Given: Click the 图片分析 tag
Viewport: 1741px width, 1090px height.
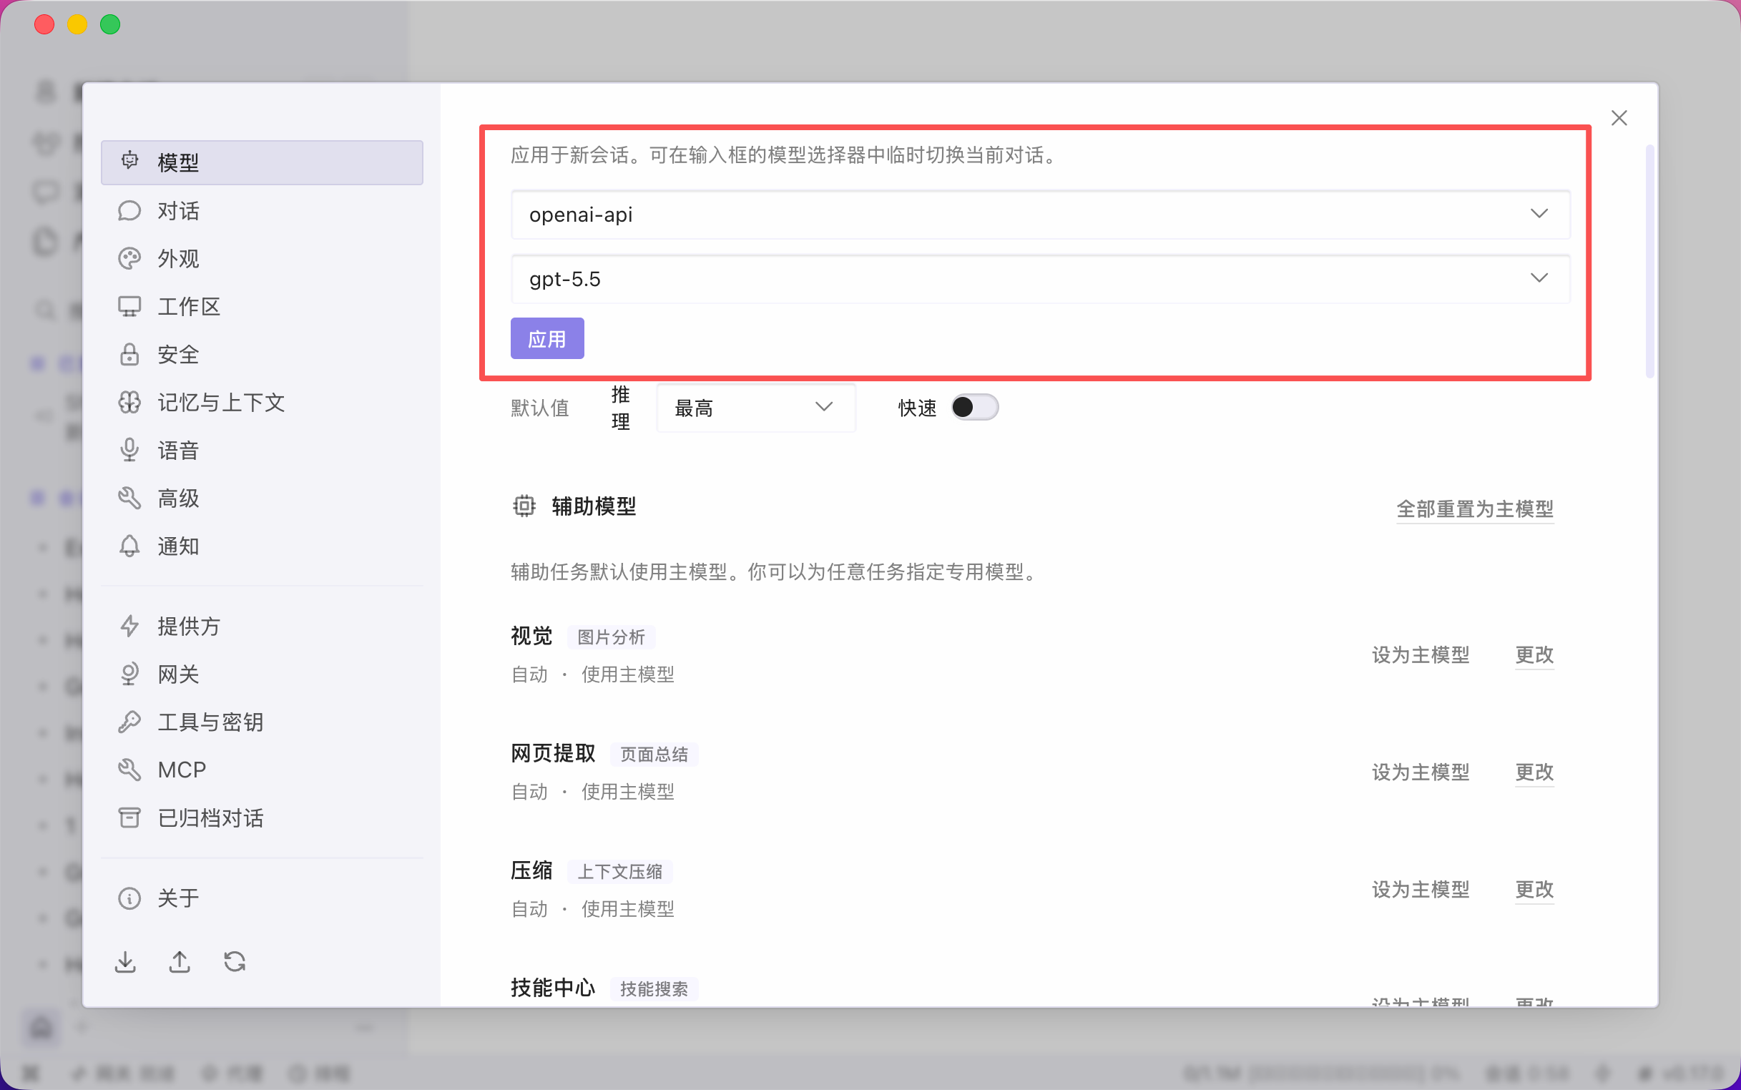Looking at the screenshot, I should click(612, 637).
